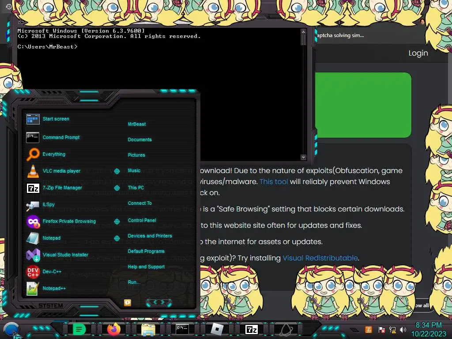
Task: Open This PC from start menu
Action: point(136,188)
